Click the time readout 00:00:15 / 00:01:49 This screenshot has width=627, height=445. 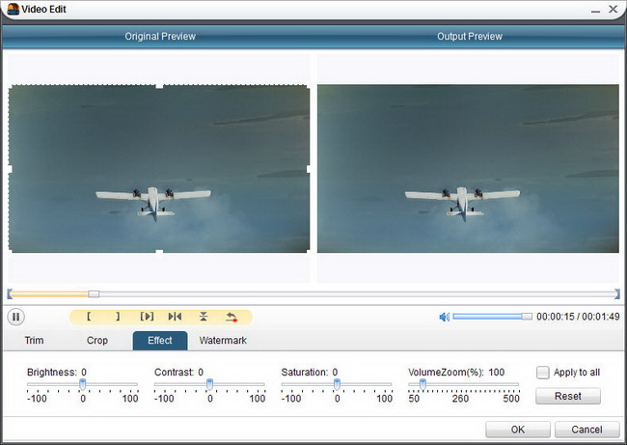pyautogui.click(x=578, y=317)
